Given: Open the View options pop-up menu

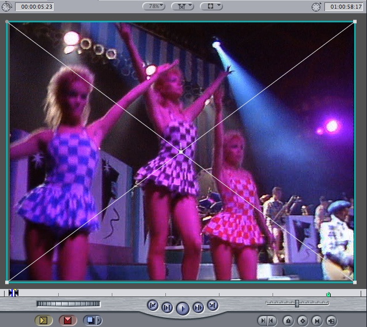Looking at the screenshot, I should pyautogui.click(x=211, y=6).
